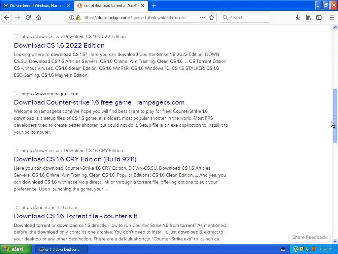
Task: Click the down-cs.su Download-CS-16-CRY-Edition URL
Action: tap(72, 150)
